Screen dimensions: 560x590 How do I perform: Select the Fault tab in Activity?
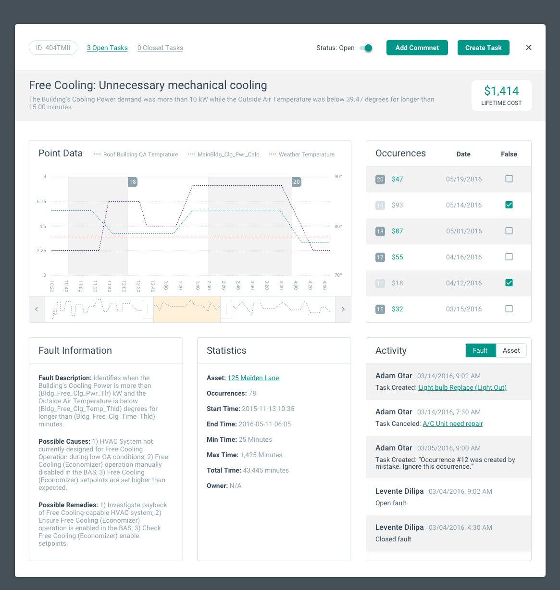pos(480,350)
